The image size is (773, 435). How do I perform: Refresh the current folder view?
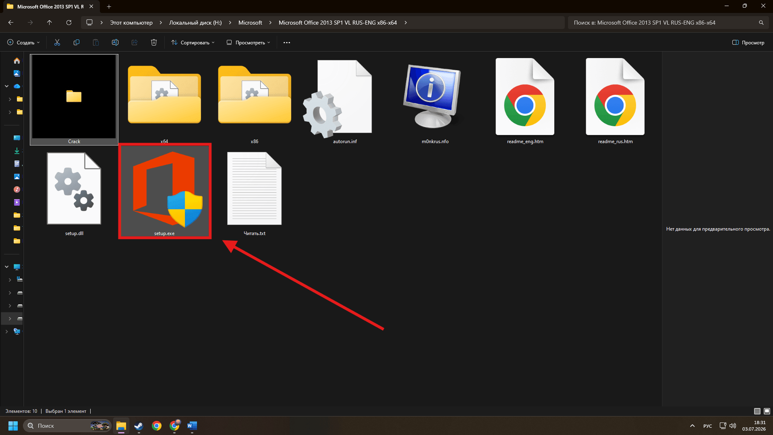(69, 23)
